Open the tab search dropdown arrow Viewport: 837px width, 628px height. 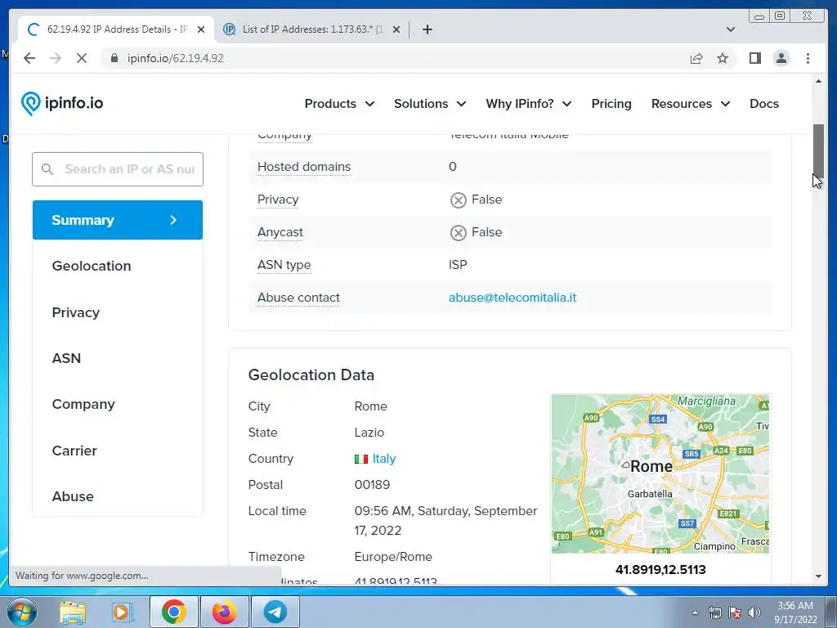click(730, 29)
